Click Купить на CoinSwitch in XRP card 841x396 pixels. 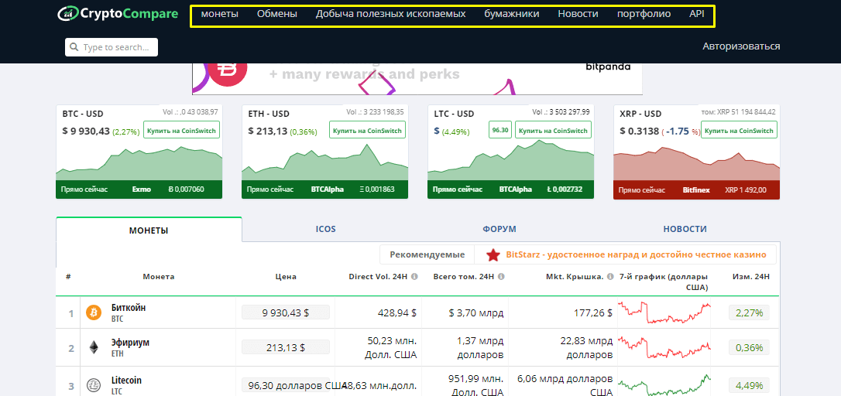pos(739,130)
